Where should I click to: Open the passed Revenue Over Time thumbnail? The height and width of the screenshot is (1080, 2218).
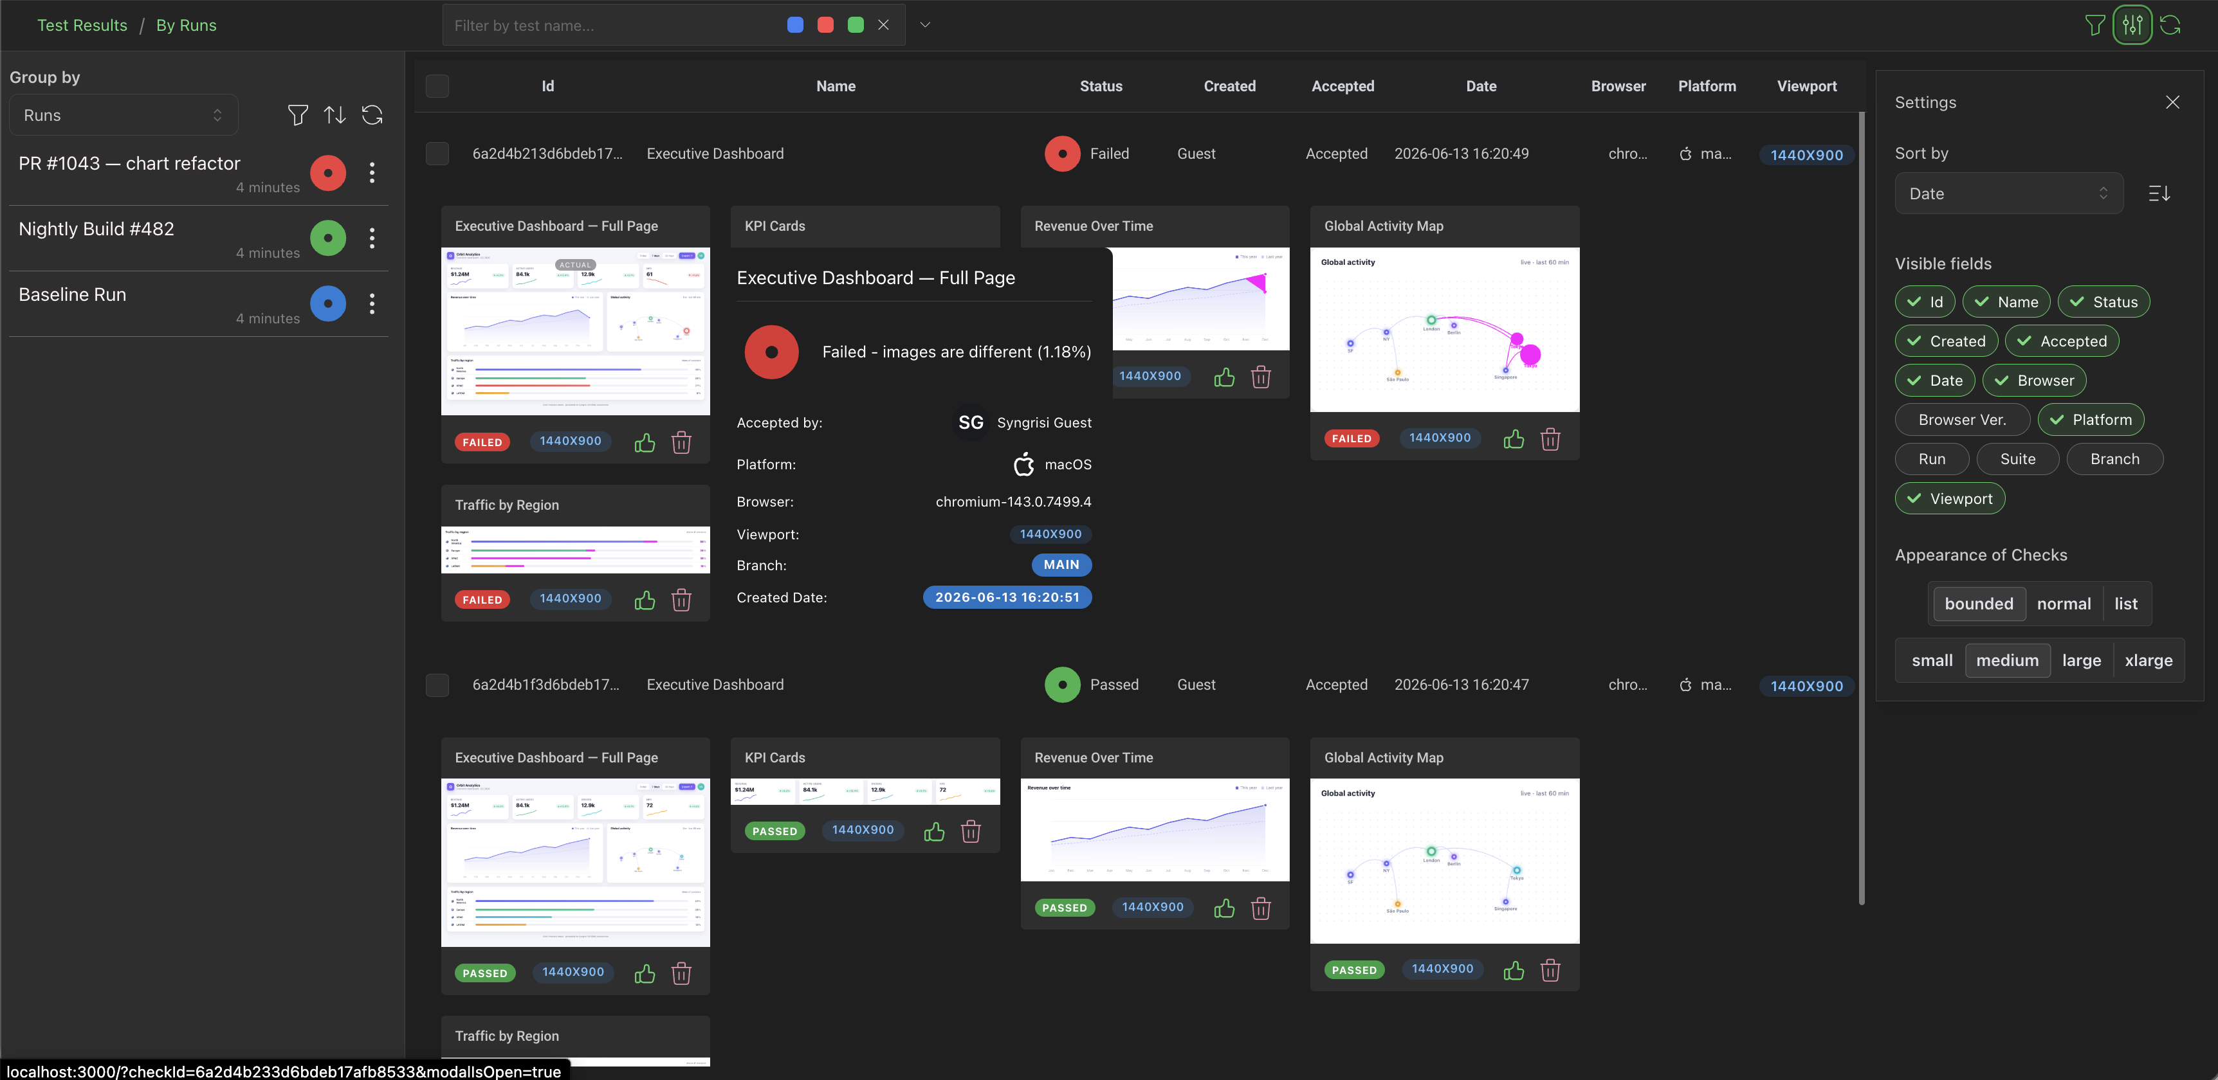[x=1155, y=831]
